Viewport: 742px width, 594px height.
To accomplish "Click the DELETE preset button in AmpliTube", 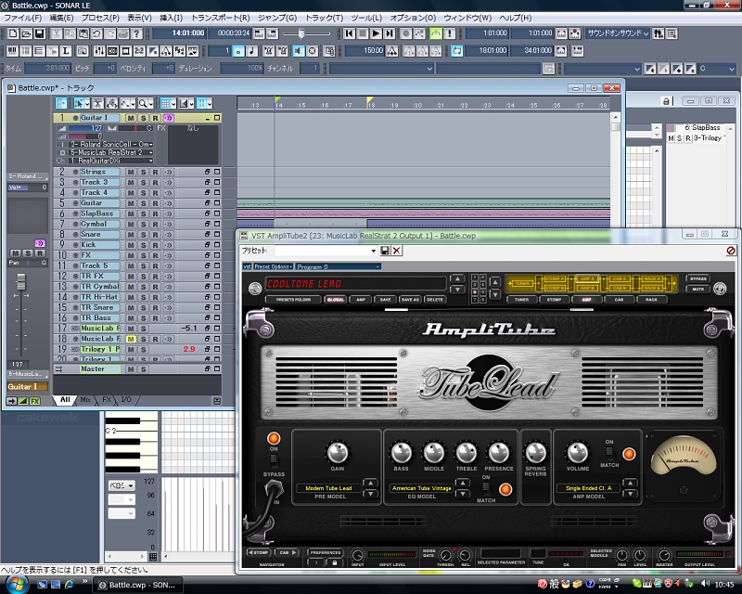I will coord(434,300).
